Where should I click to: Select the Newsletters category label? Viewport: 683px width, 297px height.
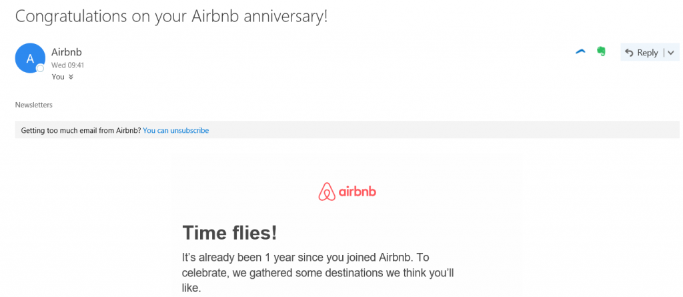pyautogui.click(x=33, y=105)
